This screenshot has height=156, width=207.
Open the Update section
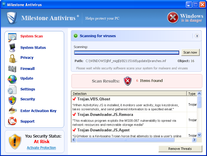27,78
